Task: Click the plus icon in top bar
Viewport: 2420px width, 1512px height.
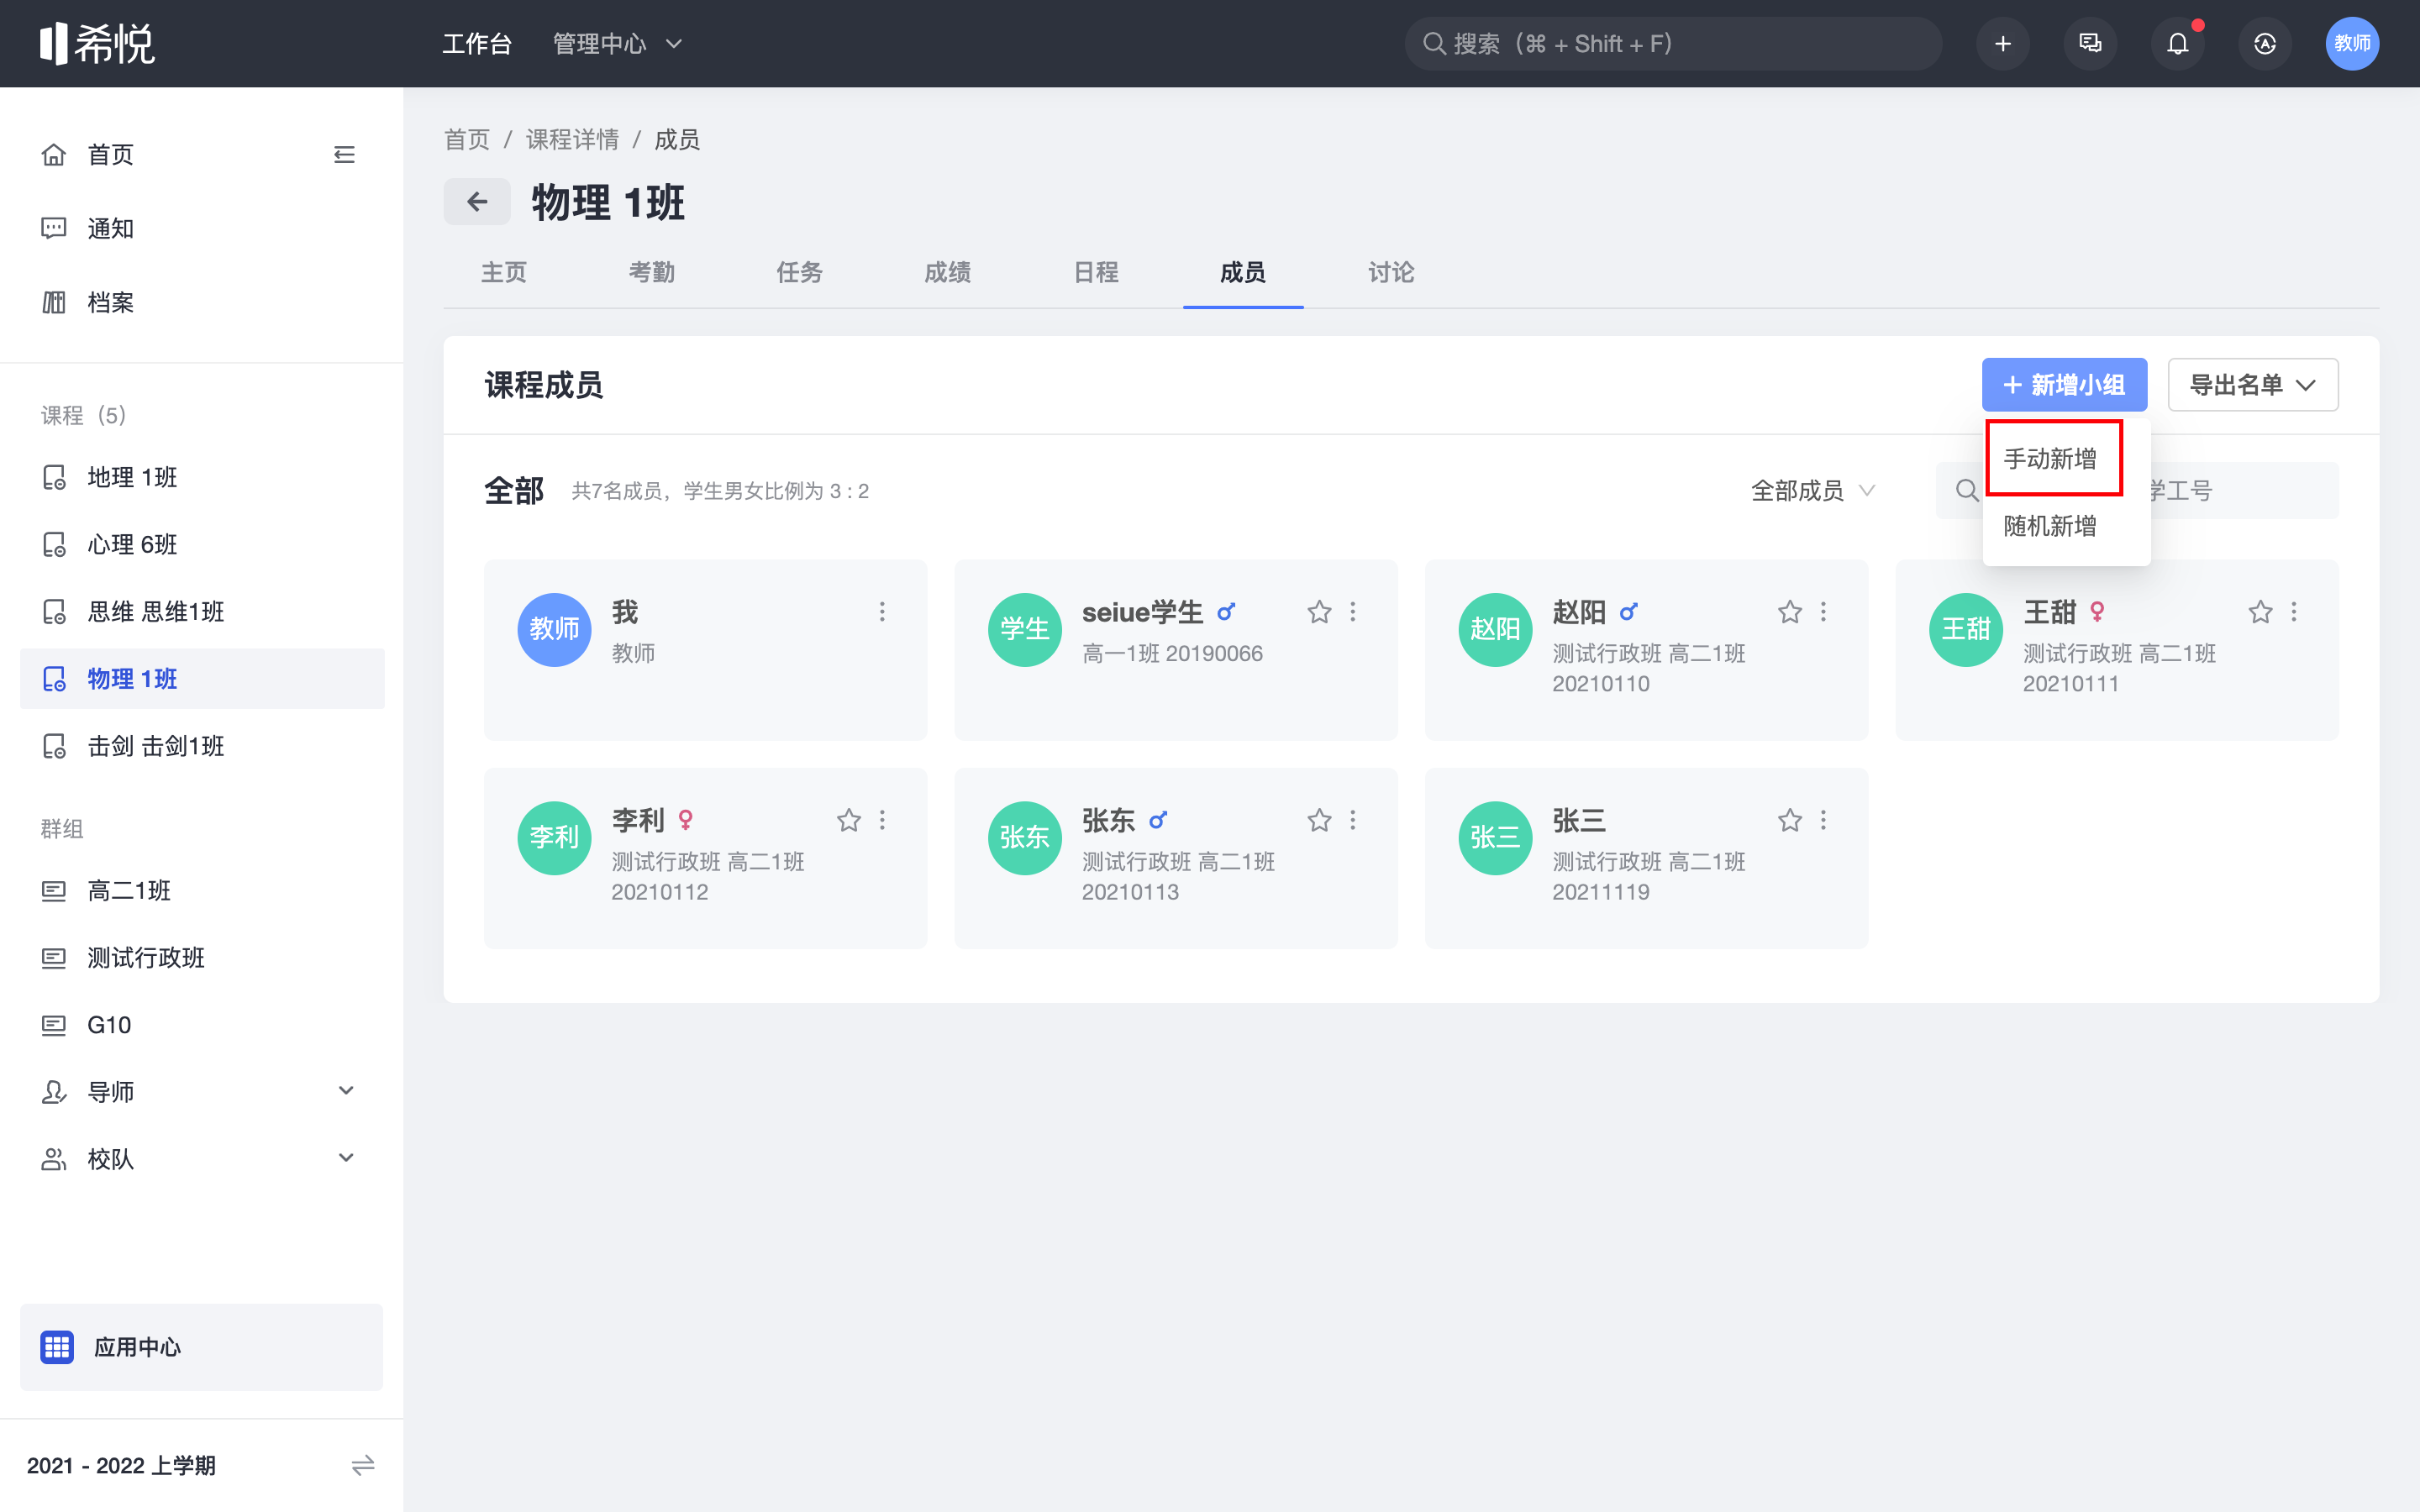Action: coord(2002,44)
